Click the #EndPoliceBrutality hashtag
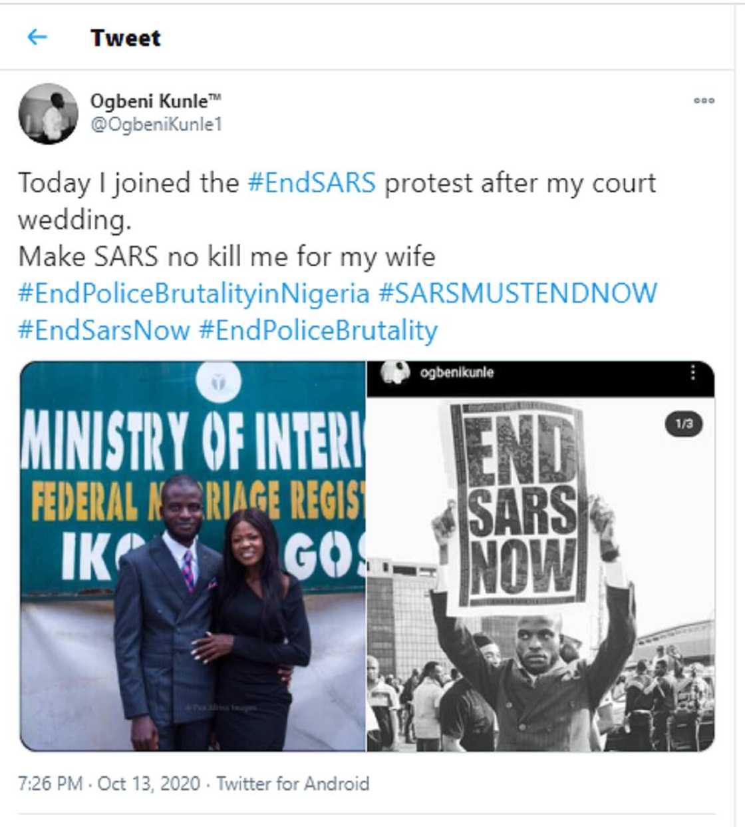Image resolution: width=745 pixels, height=827 pixels. (x=318, y=330)
